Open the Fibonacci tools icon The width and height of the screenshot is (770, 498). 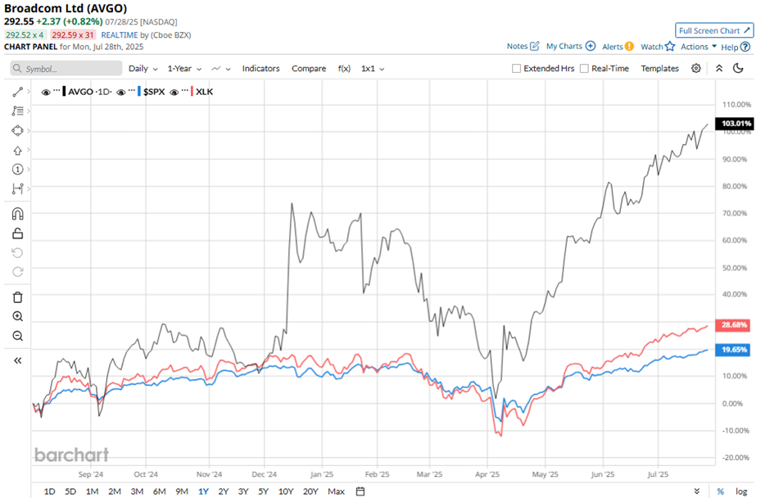point(18,111)
